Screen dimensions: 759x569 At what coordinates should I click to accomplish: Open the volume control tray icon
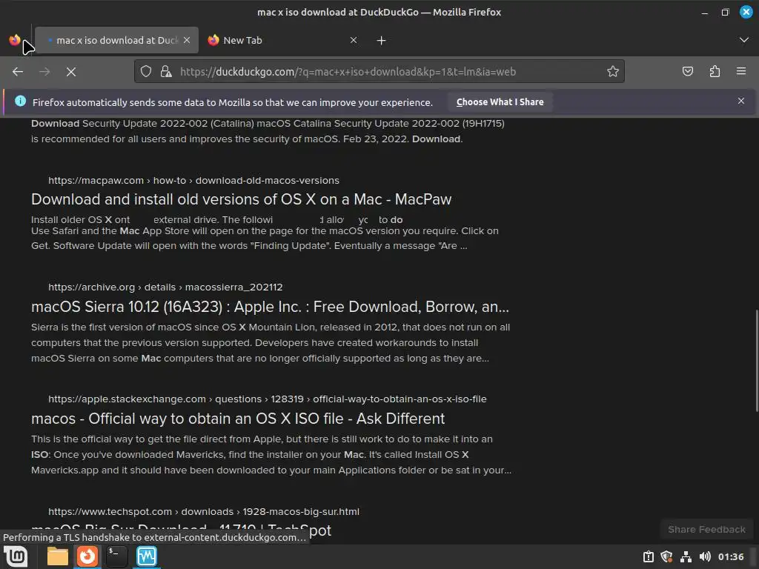(x=705, y=557)
